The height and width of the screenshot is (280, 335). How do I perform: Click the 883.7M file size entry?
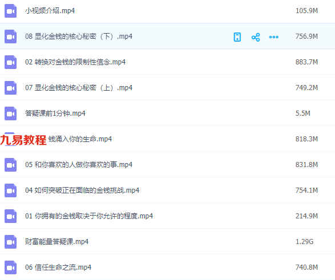306,62
